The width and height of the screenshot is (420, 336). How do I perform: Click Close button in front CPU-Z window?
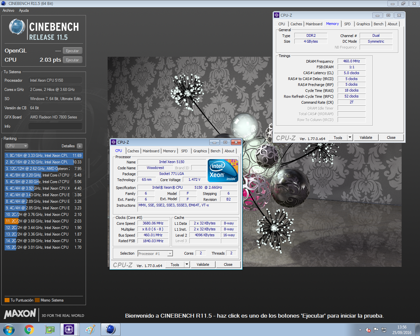[x=228, y=265]
